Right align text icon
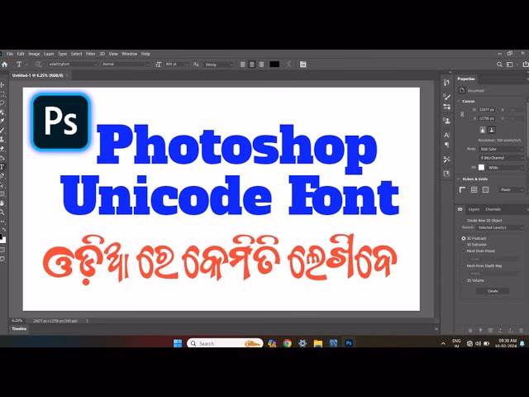The height and width of the screenshot is (397, 529). pyautogui.click(x=261, y=65)
